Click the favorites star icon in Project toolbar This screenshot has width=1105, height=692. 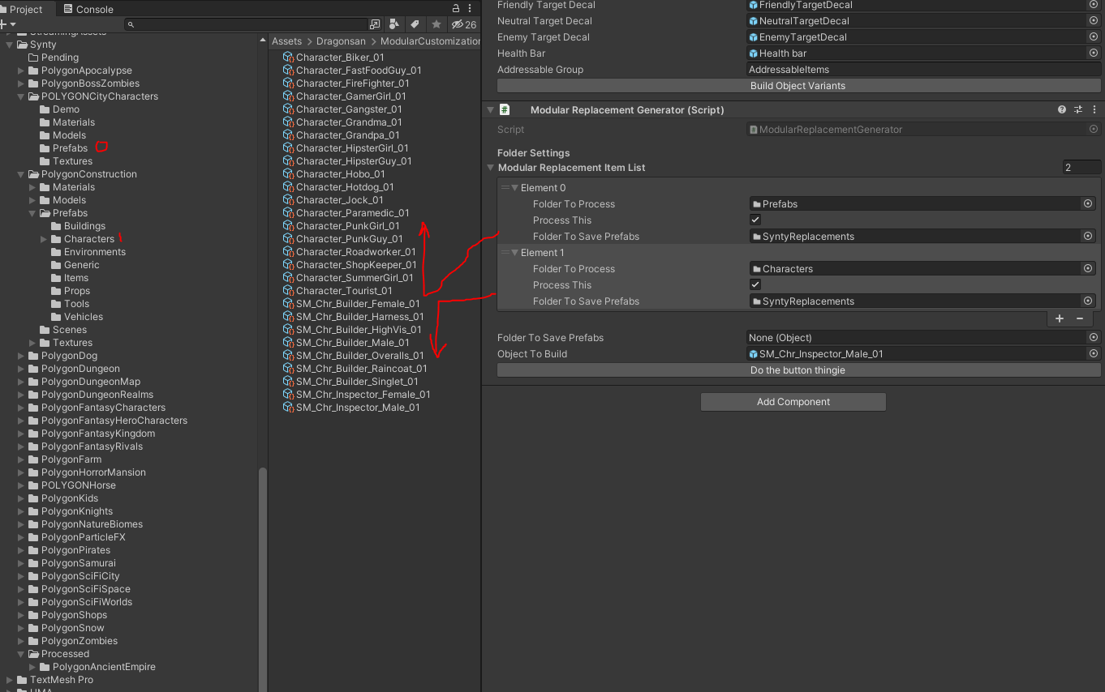coord(436,24)
